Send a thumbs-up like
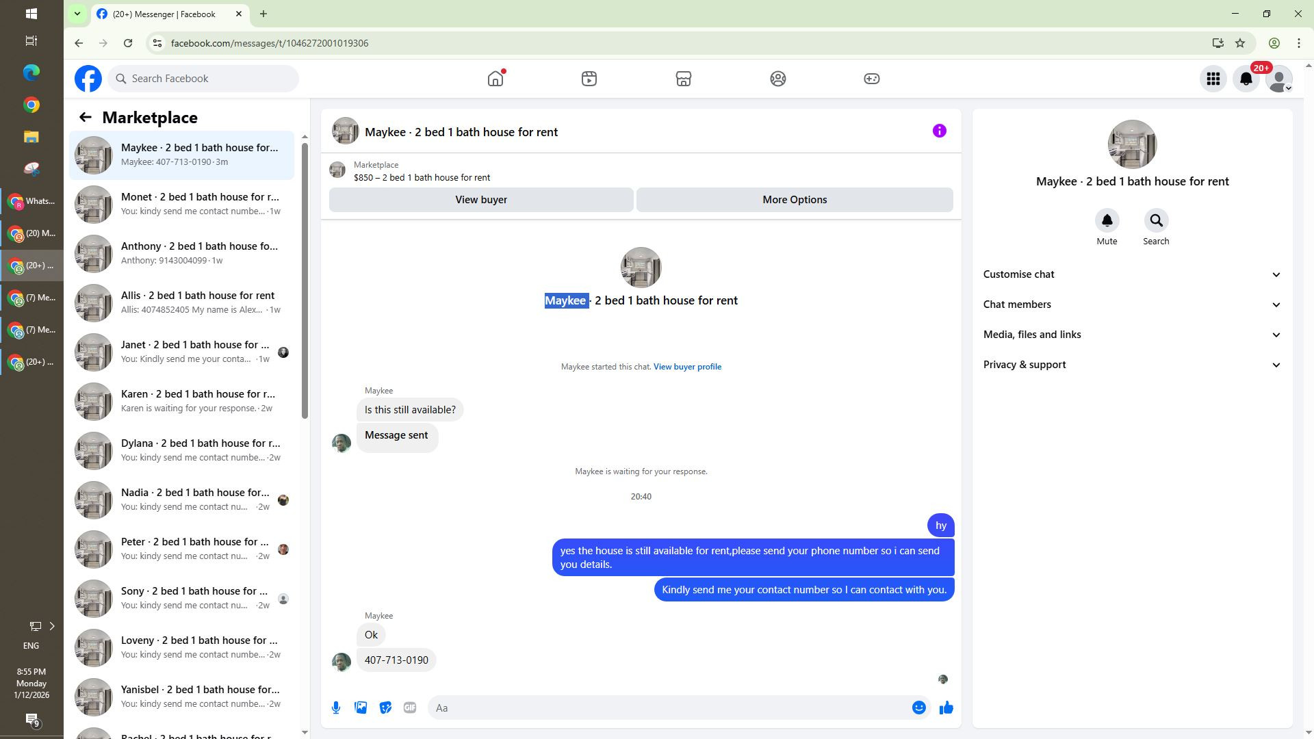This screenshot has height=739, width=1314. (x=946, y=708)
